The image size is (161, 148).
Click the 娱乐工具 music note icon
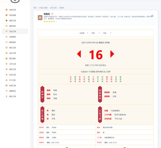pyautogui.click(x=7, y=96)
